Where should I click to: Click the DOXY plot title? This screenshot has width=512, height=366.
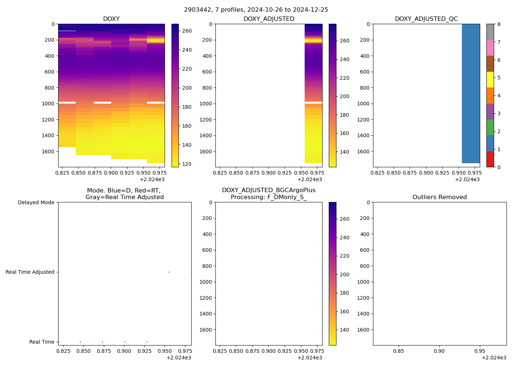click(111, 19)
